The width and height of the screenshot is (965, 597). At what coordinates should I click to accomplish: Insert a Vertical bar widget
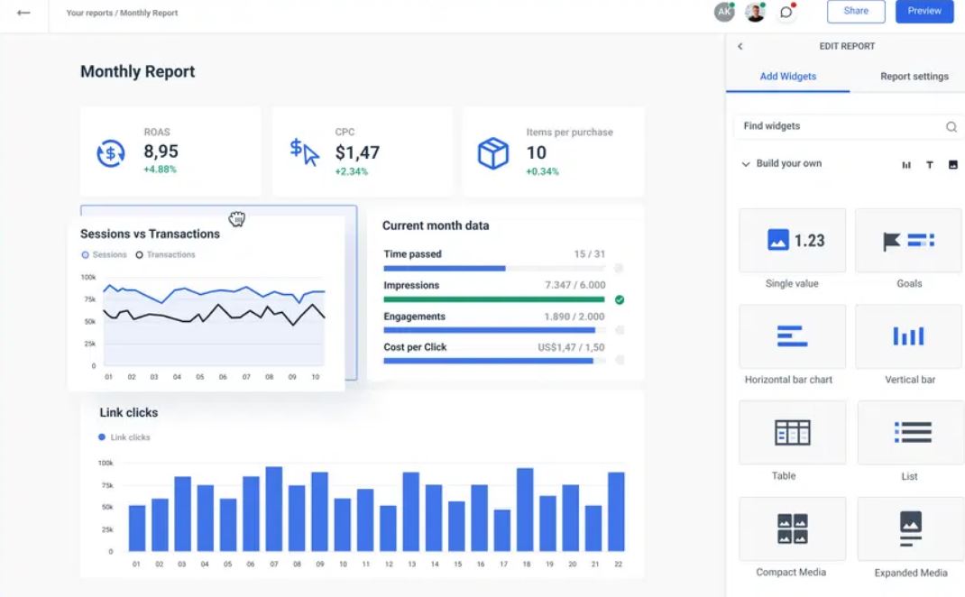[x=908, y=336]
